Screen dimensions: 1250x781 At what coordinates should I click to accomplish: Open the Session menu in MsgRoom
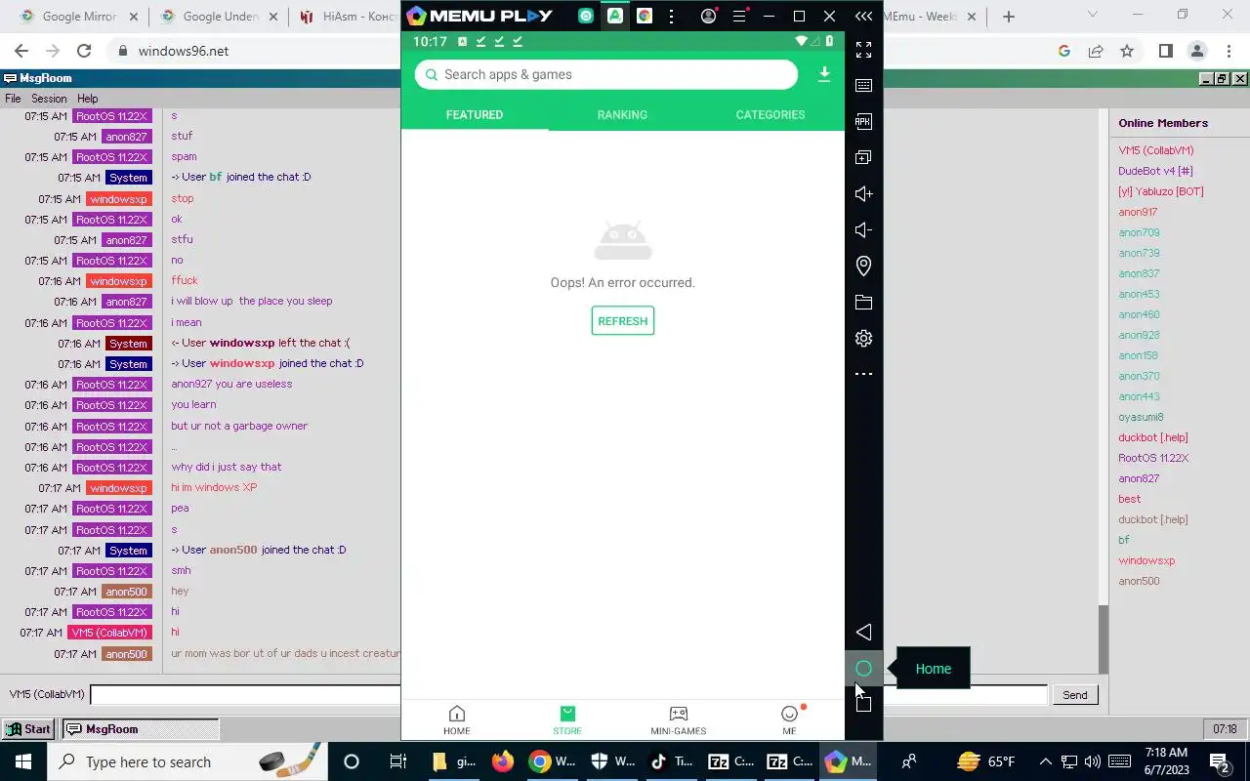[49, 99]
